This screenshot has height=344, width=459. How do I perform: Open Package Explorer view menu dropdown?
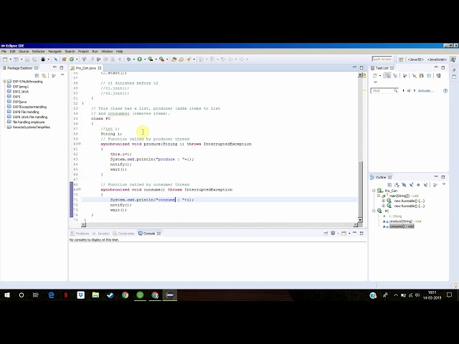tap(62, 75)
